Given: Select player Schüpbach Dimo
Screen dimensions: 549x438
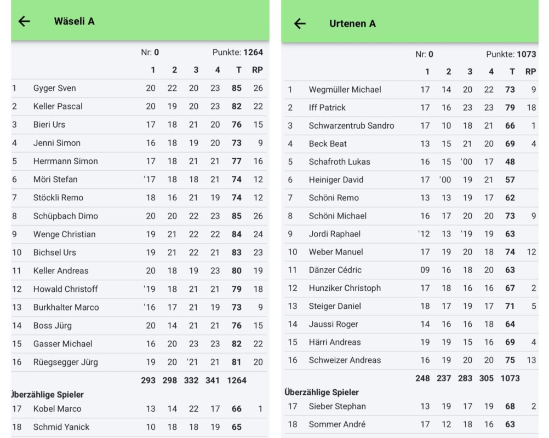Looking at the screenshot, I should coord(66,216).
